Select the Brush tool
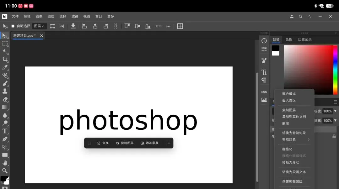The image size is (339, 189). click(5, 83)
